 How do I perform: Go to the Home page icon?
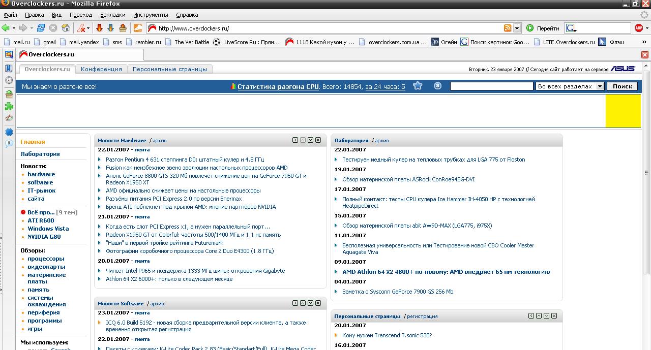66,28
